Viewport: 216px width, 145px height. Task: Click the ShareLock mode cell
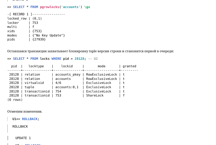[95, 95]
